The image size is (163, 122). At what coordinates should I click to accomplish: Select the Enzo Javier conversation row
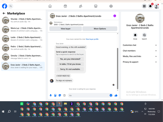(x=23, y=66)
